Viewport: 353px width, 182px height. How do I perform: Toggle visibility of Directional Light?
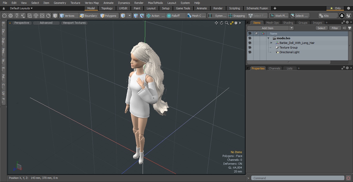tap(250, 52)
